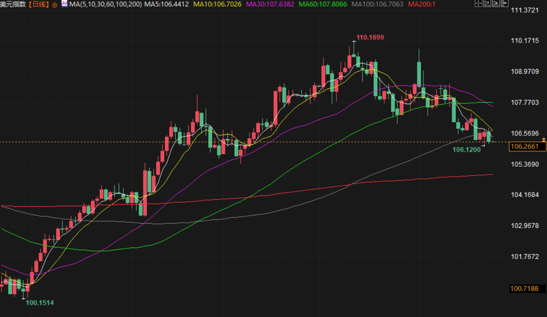Open MA(5,10,30,60,100,200) parameter settings
The image size is (547, 317).
pyautogui.click(x=105, y=4)
